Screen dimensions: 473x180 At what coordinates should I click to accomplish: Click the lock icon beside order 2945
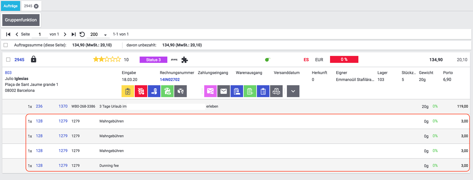(34, 59)
